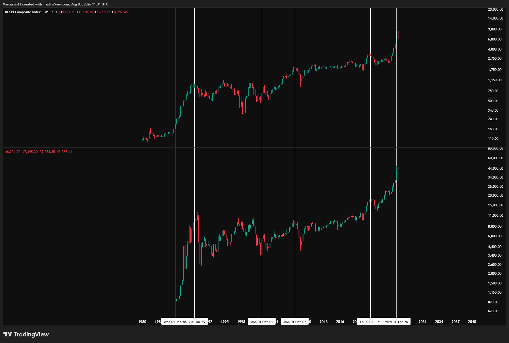Click the 4,400.00 price axis label
Screen dimensions: 509x343
(495, 247)
